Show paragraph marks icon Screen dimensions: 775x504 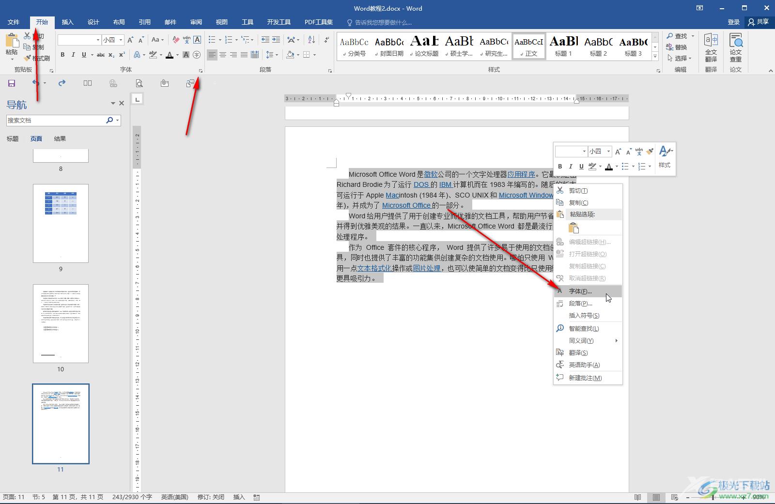[327, 40]
